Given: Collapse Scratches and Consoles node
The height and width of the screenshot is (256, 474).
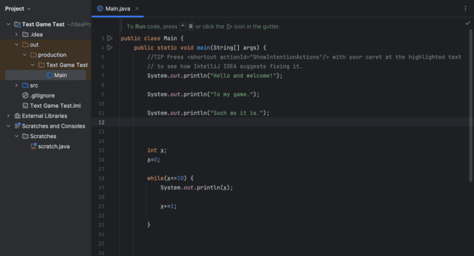Looking at the screenshot, I should tap(9, 126).
